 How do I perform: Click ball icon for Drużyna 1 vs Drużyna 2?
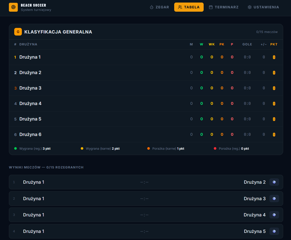(274, 182)
